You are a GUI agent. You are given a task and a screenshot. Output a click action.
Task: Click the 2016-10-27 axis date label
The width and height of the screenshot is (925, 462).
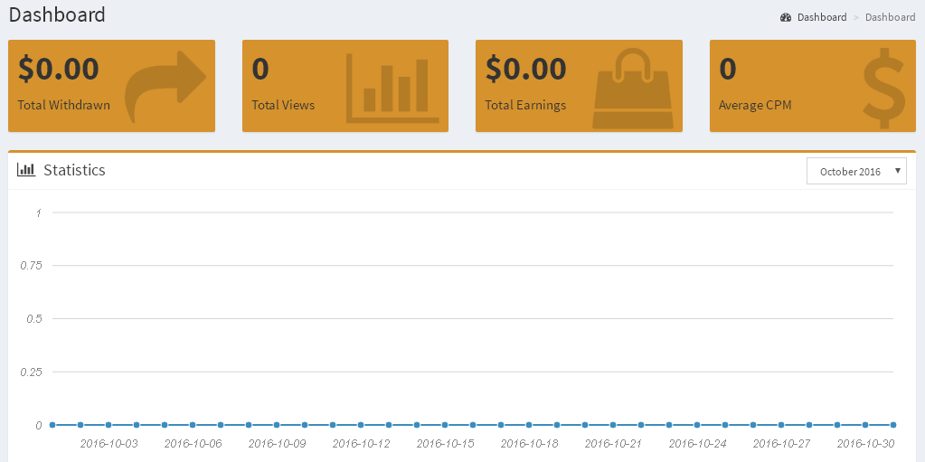click(x=781, y=444)
